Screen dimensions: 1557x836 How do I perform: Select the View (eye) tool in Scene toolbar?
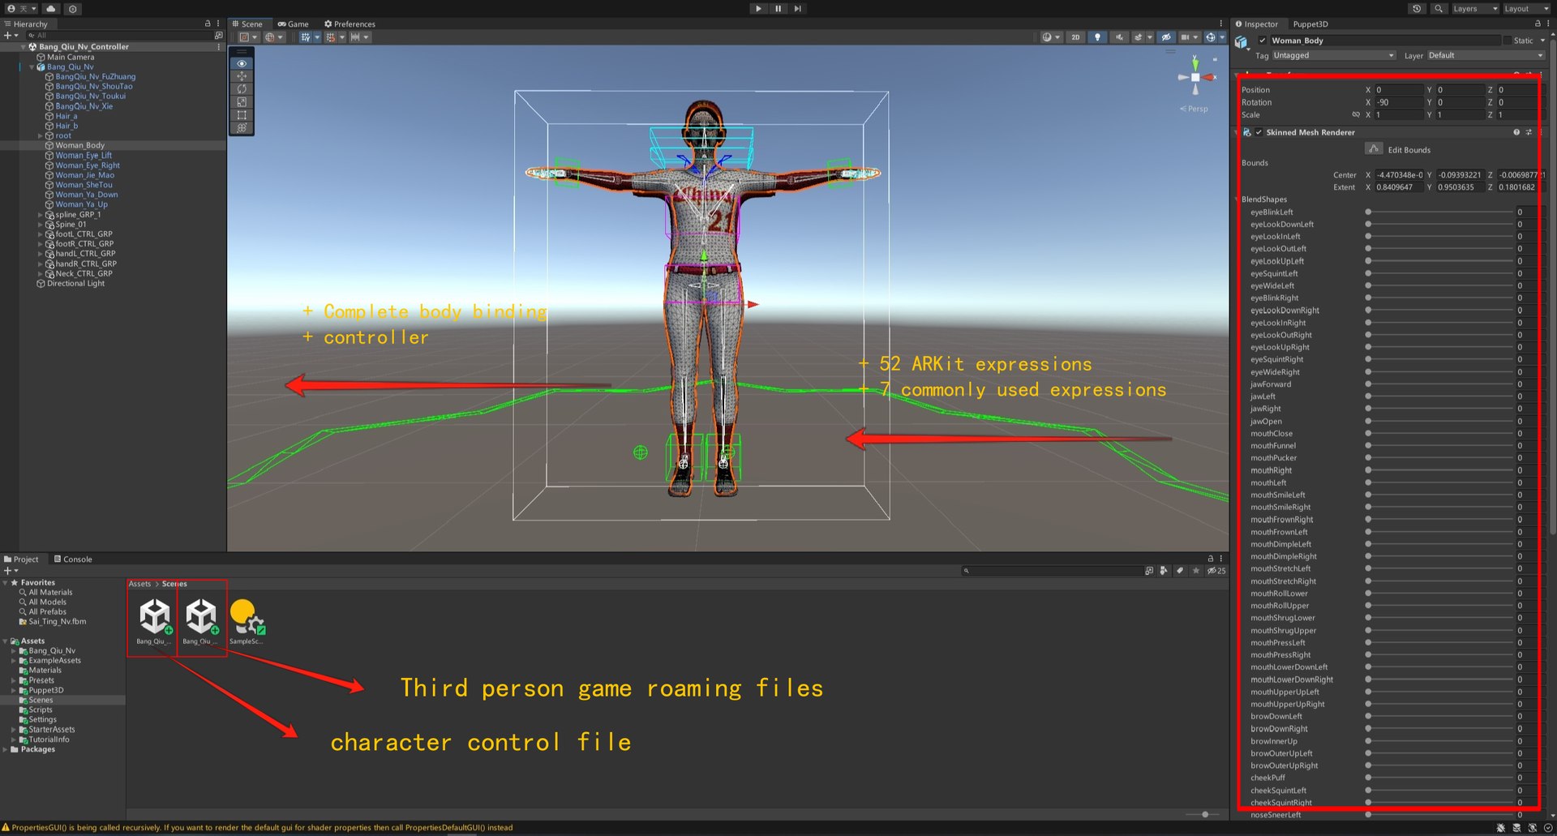pyautogui.click(x=242, y=63)
